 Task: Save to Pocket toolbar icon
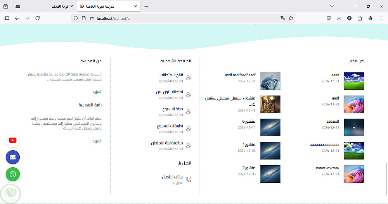click(329, 18)
